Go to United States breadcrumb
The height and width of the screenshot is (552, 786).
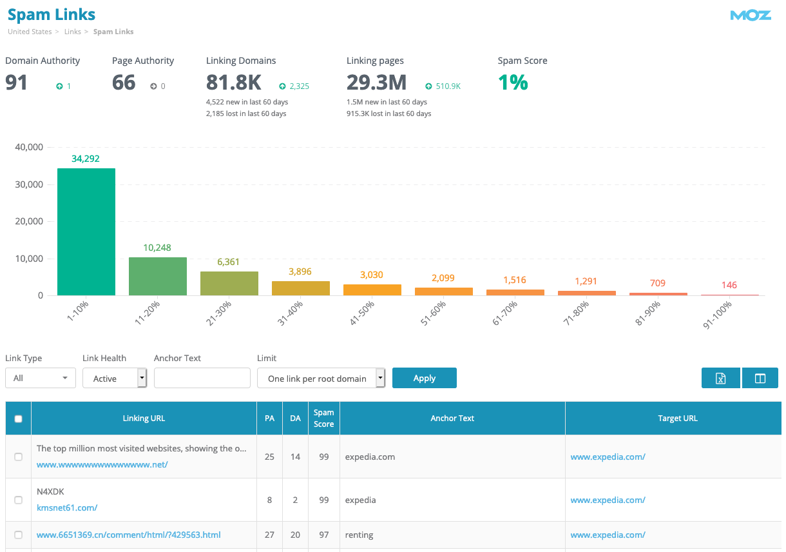(x=30, y=32)
